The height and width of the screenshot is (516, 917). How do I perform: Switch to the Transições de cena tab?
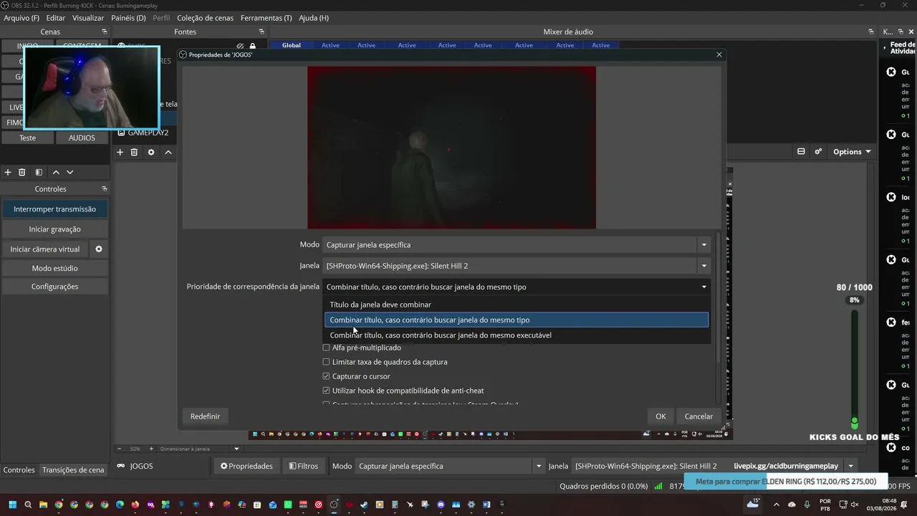click(73, 470)
